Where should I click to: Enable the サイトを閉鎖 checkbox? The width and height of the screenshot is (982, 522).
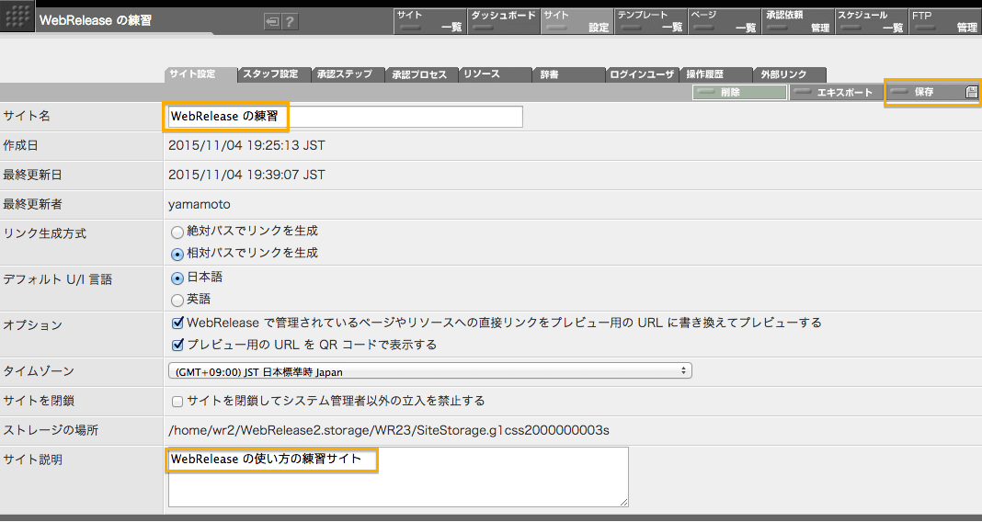(177, 402)
